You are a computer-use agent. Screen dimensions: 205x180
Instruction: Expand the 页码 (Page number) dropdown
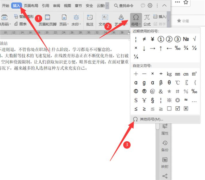pos(64,25)
